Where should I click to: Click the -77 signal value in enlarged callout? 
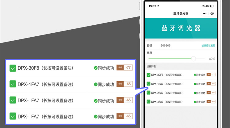click(128, 68)
